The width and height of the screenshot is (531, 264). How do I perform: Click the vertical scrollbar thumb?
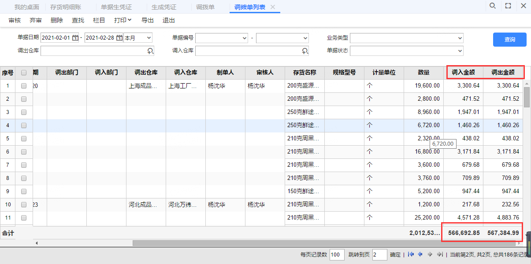(527, 97)
